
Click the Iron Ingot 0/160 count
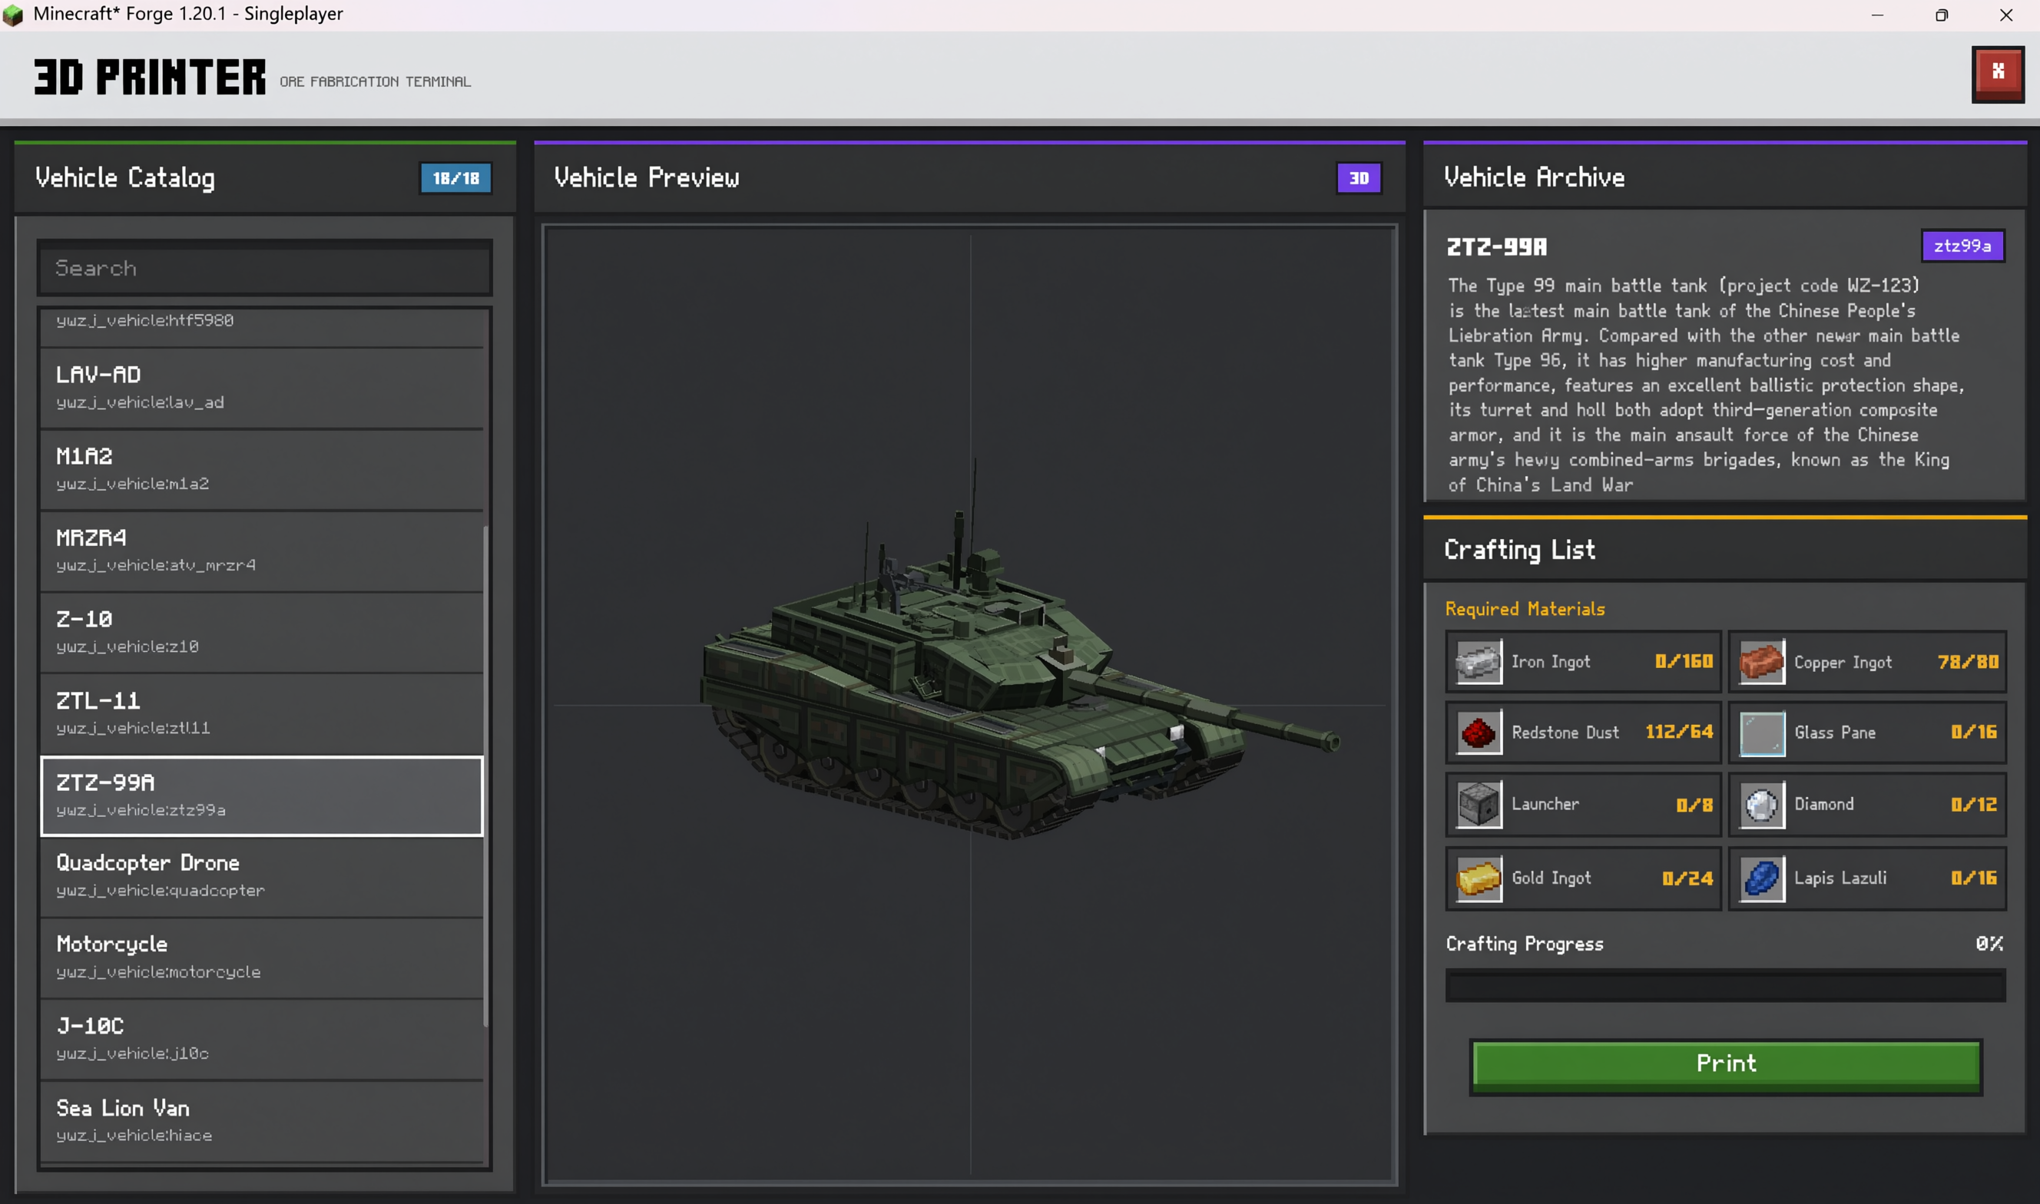coord(1684,661)
